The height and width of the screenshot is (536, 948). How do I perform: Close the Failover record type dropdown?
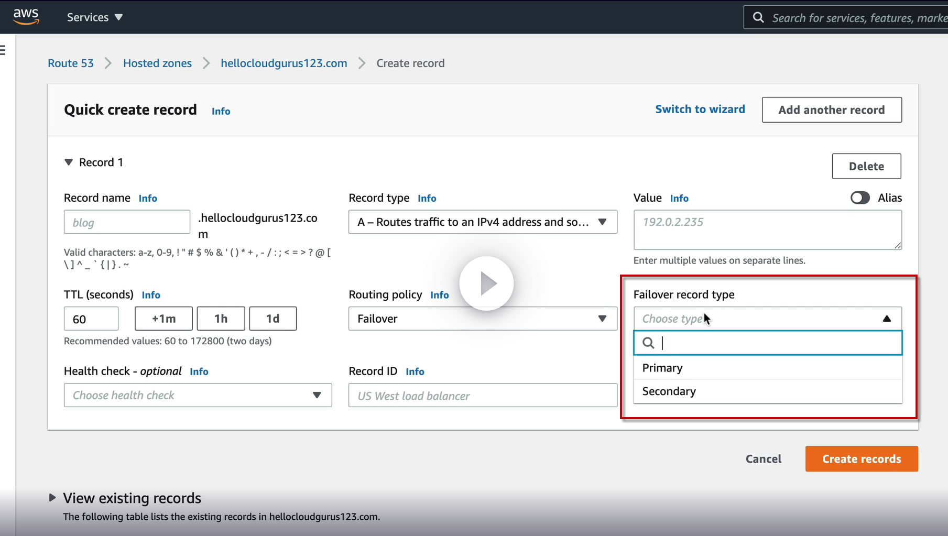coord(768,319)
